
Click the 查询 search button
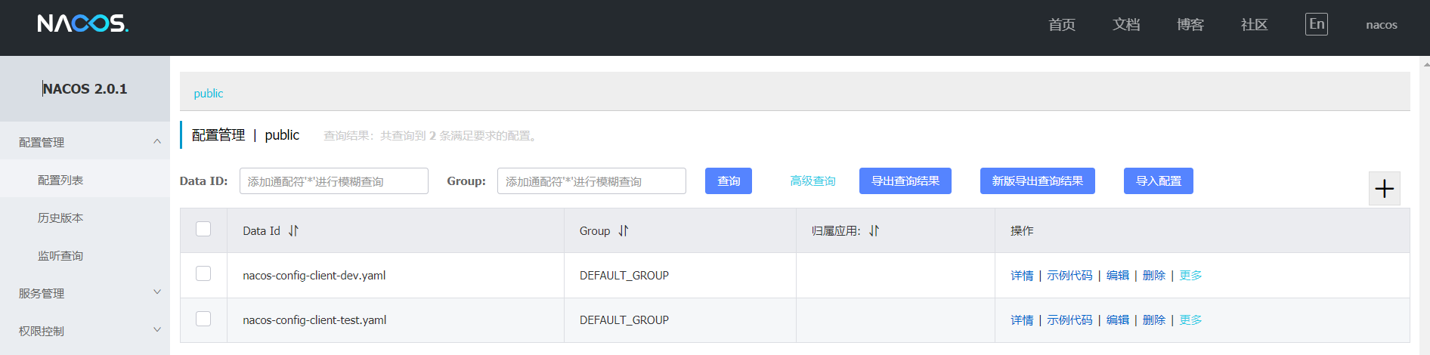(729, 181)
